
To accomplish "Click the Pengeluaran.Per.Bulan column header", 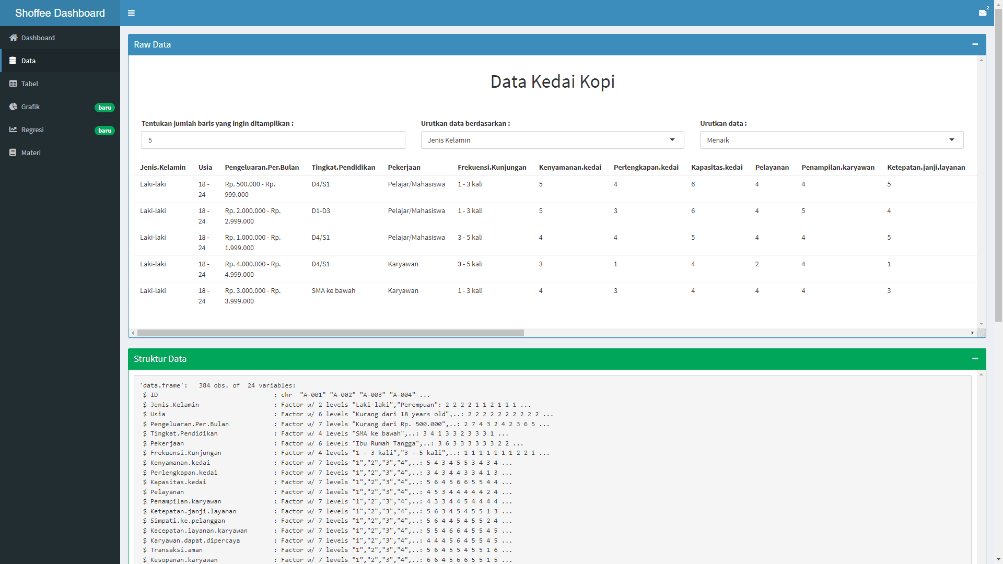I will (262, 167).
